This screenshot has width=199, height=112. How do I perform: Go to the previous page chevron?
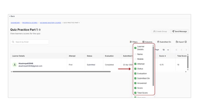181,50
